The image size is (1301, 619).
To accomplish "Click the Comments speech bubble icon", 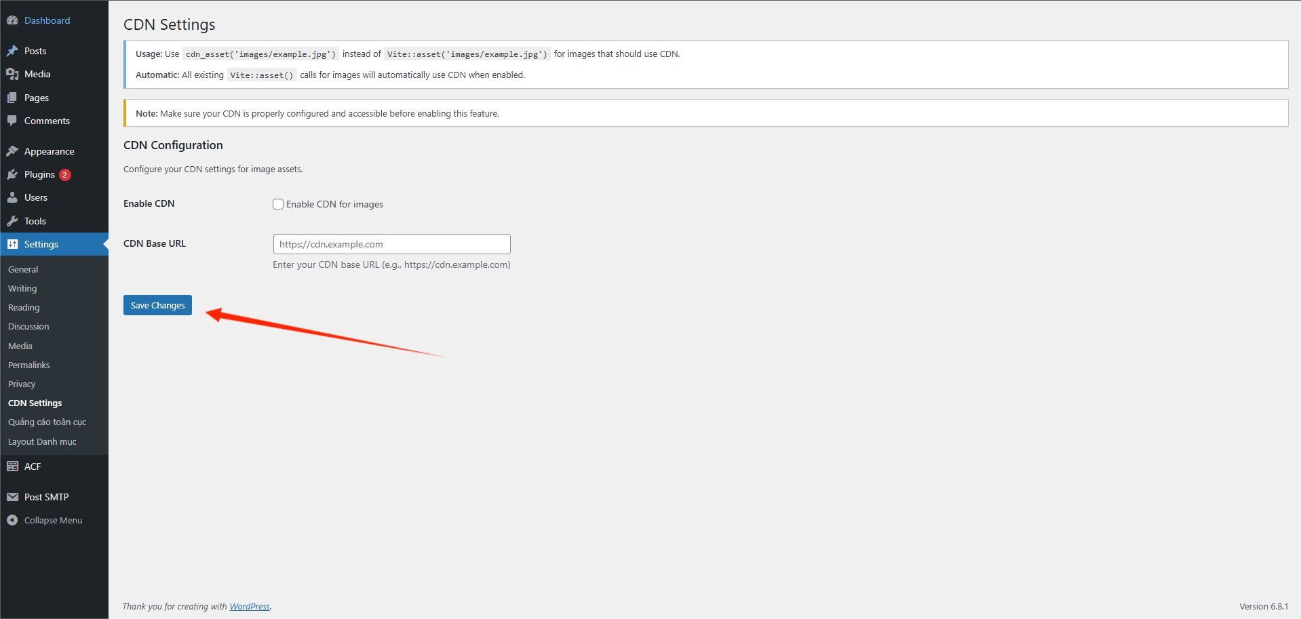I will [12, 121].
